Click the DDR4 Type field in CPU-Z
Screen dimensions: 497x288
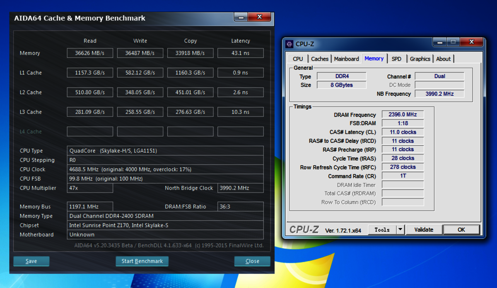click(342, 76)
